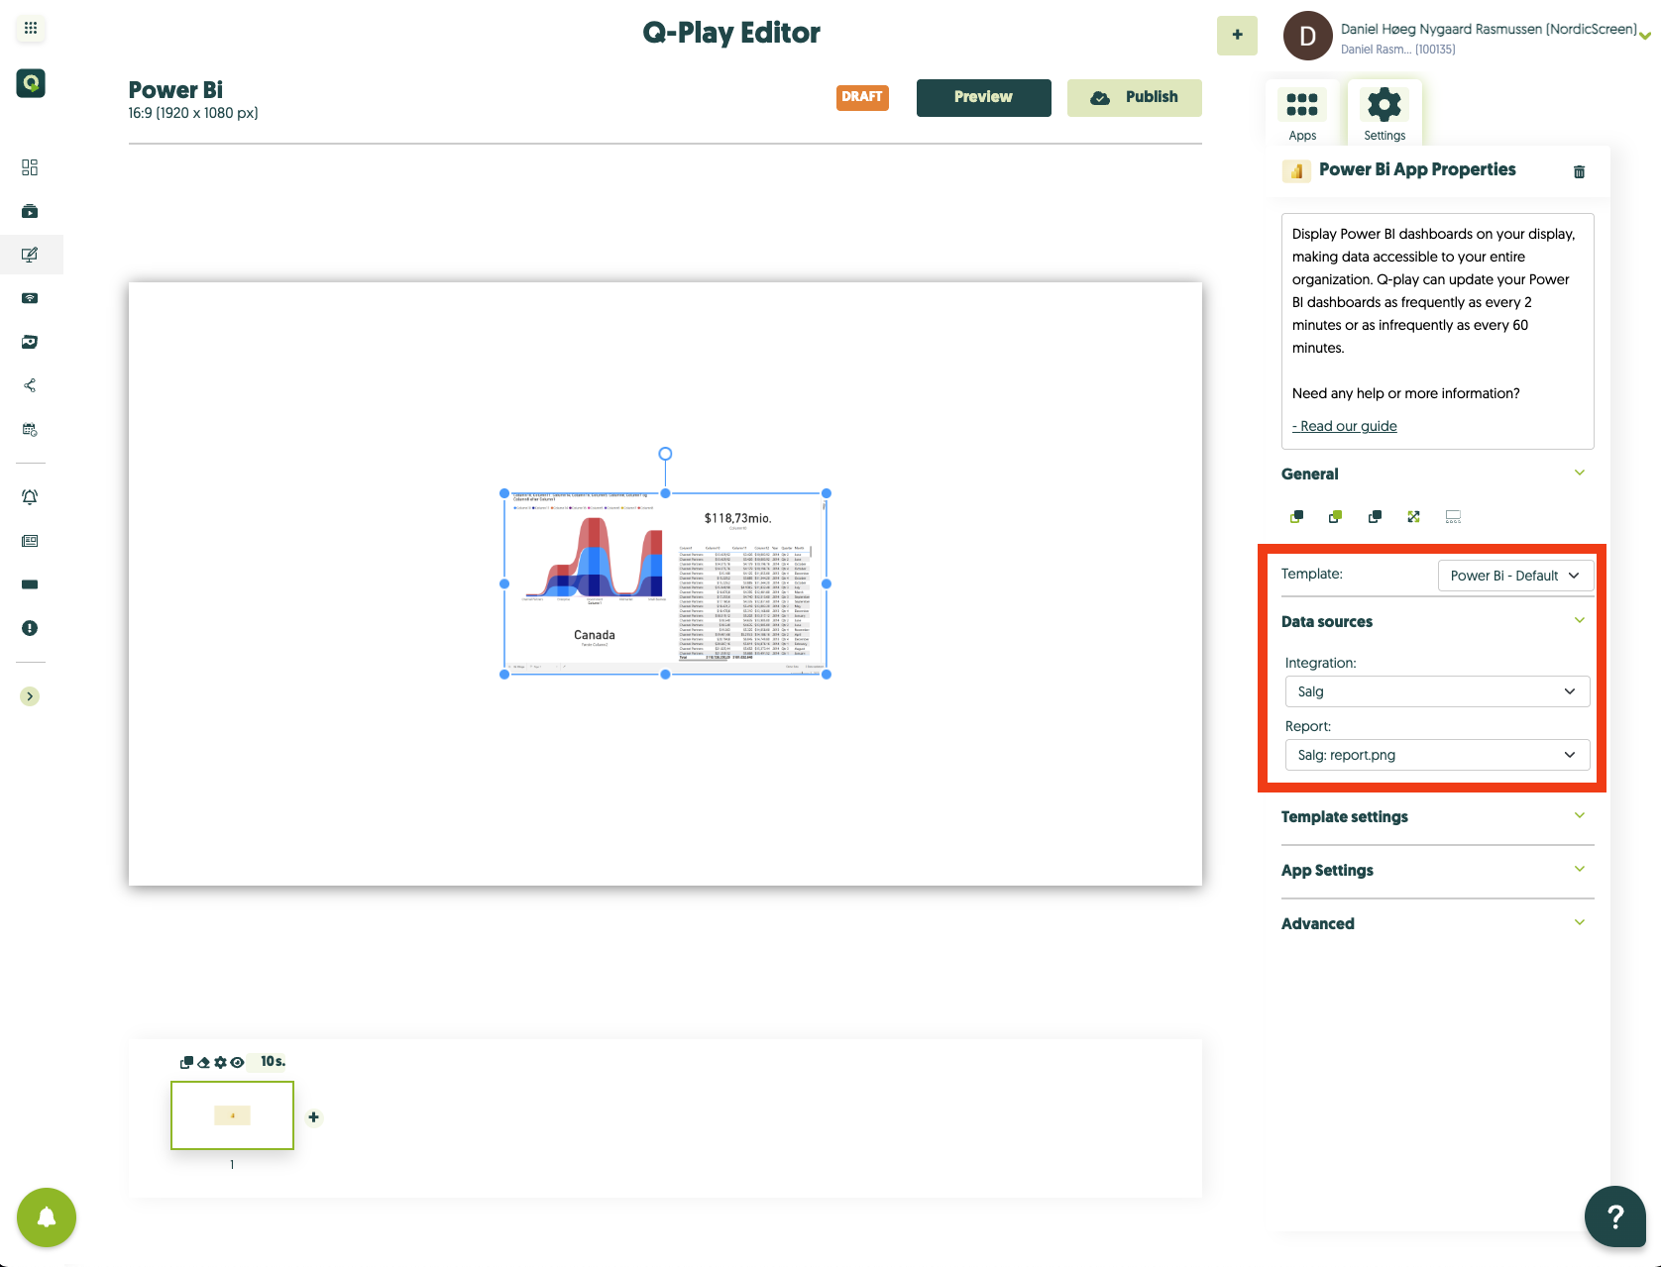
Task: Click the Publish button
Action: 1134,97
